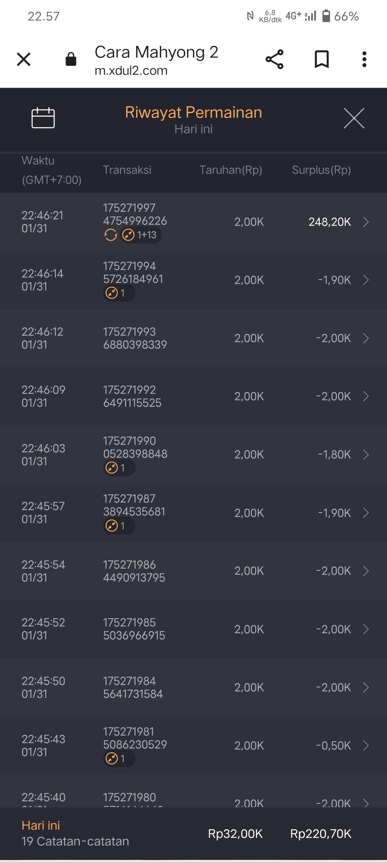The image size is (387, 863).
Task: Tap the free spin icon on 22:46:21 row
Action: [x=110, y=235]
